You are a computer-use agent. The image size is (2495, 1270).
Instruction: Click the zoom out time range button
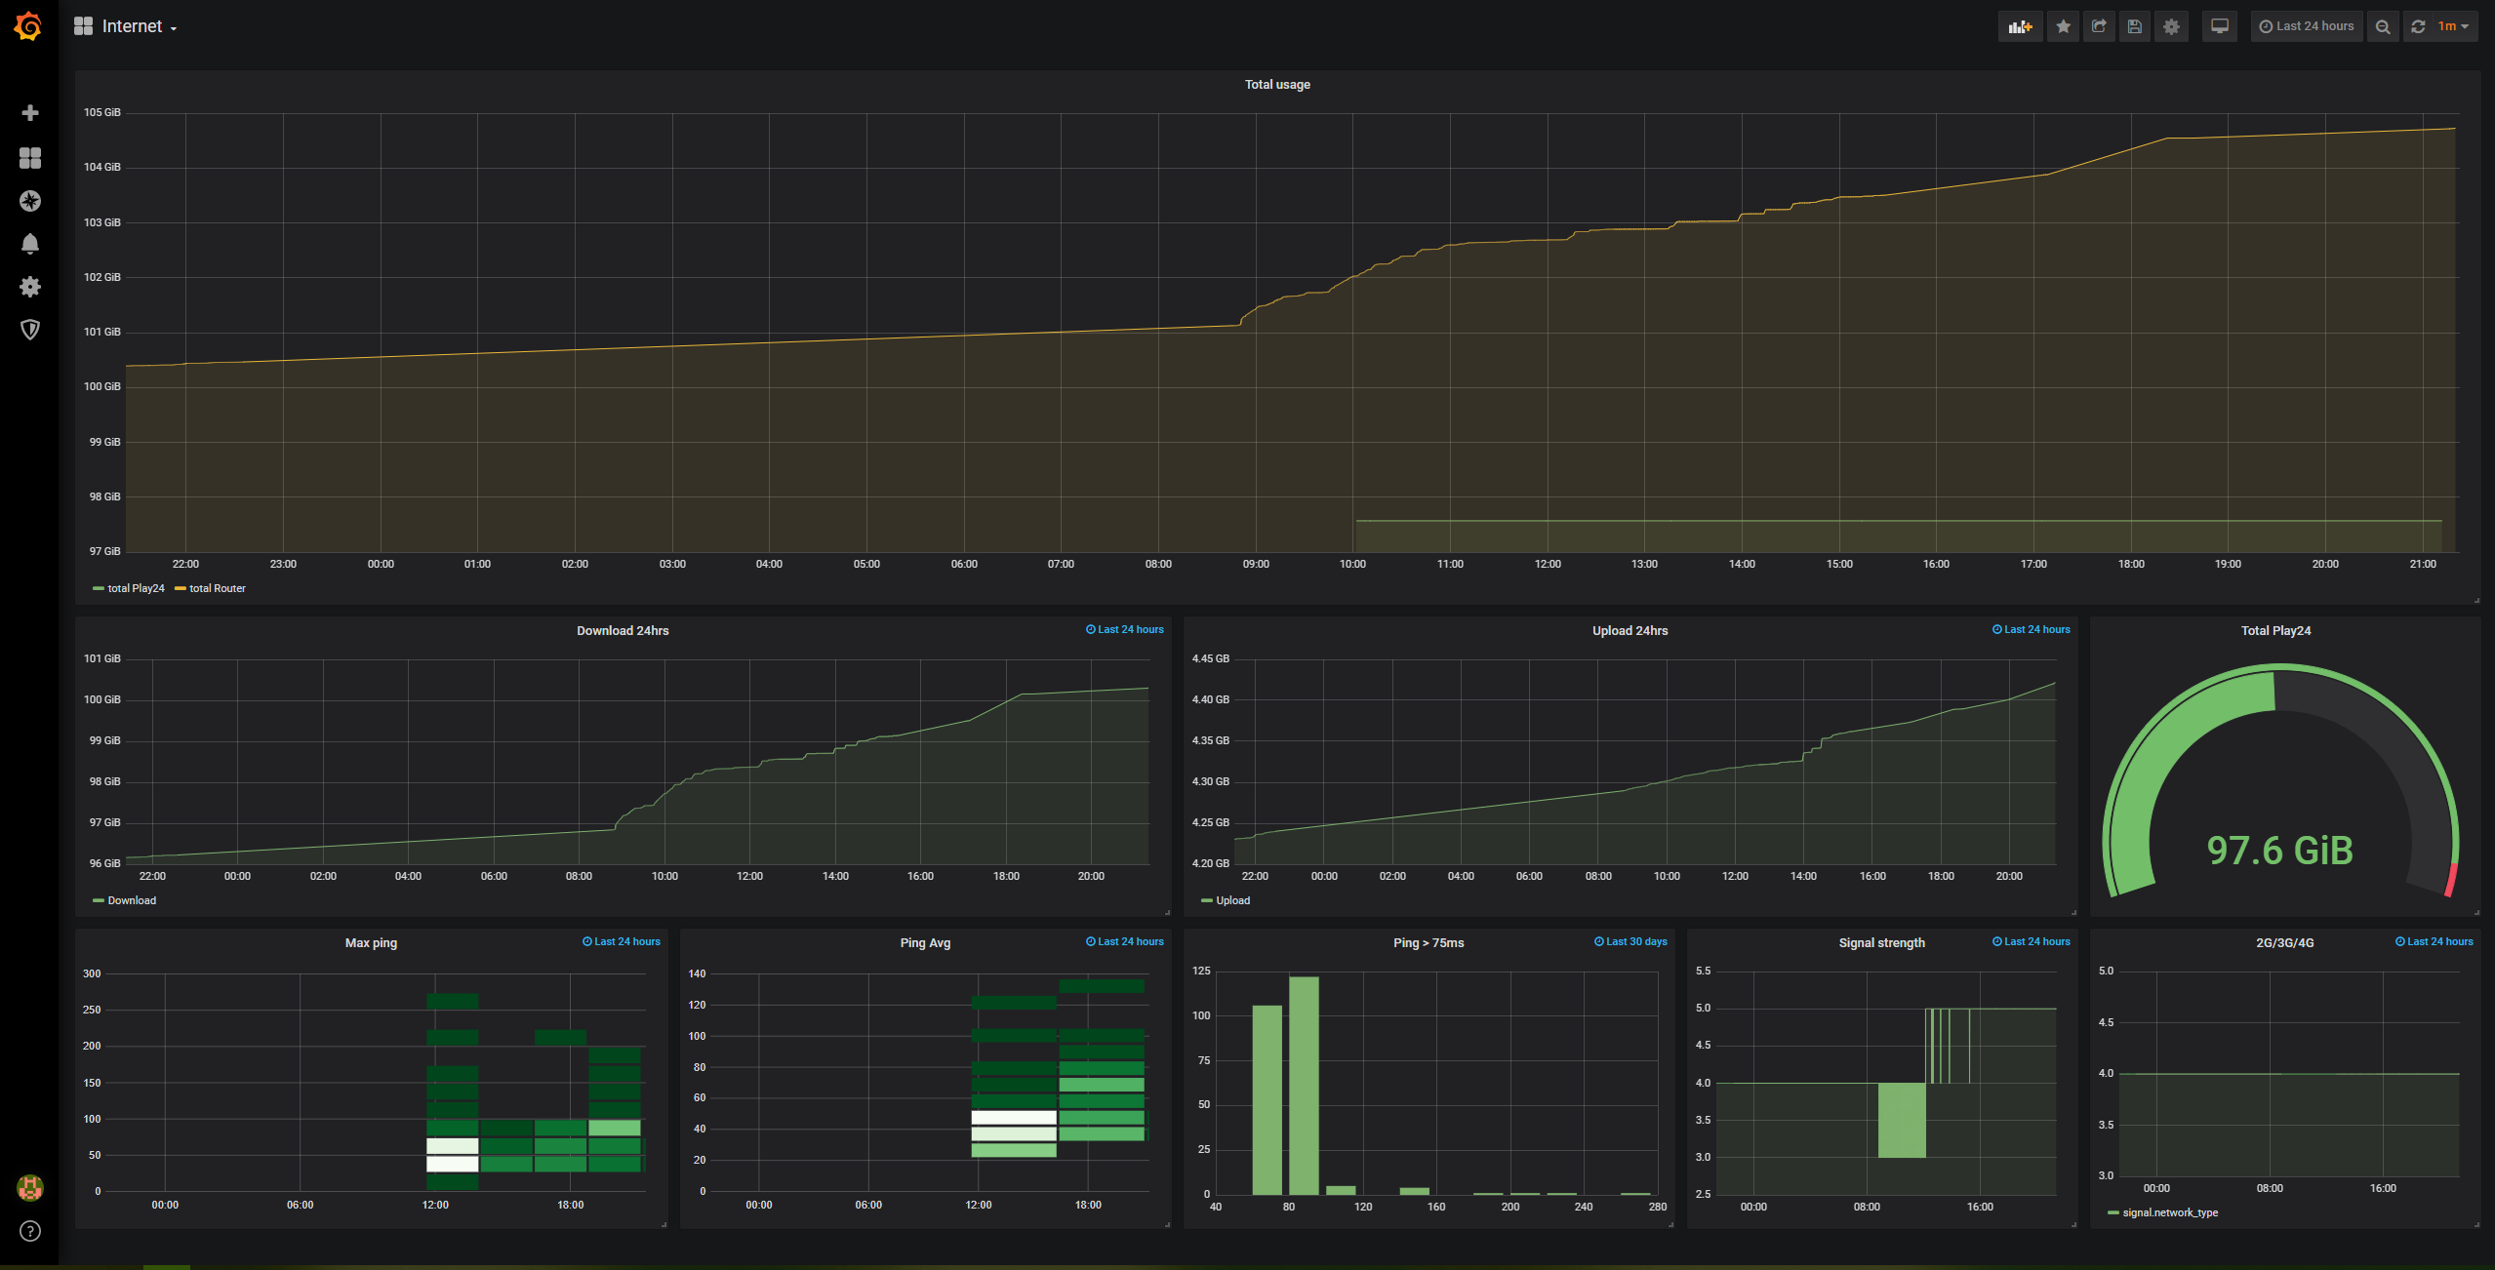pos(2383,26)
